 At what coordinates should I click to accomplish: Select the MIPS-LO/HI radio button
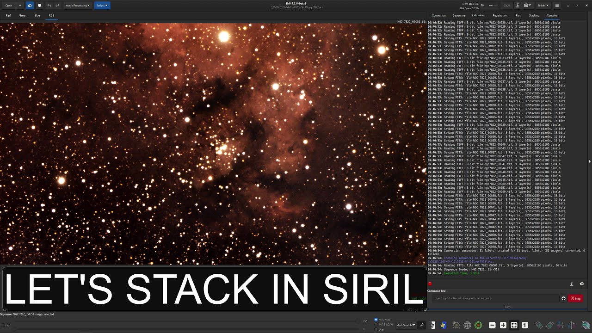pos(376,325)
